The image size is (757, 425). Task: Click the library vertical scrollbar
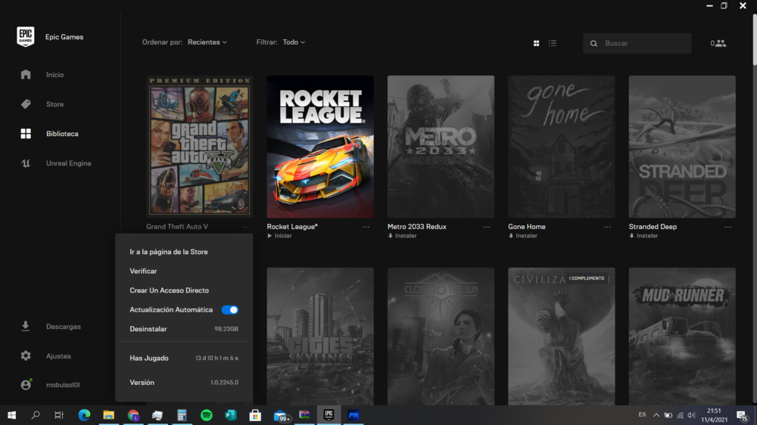(x=755, y=39)
